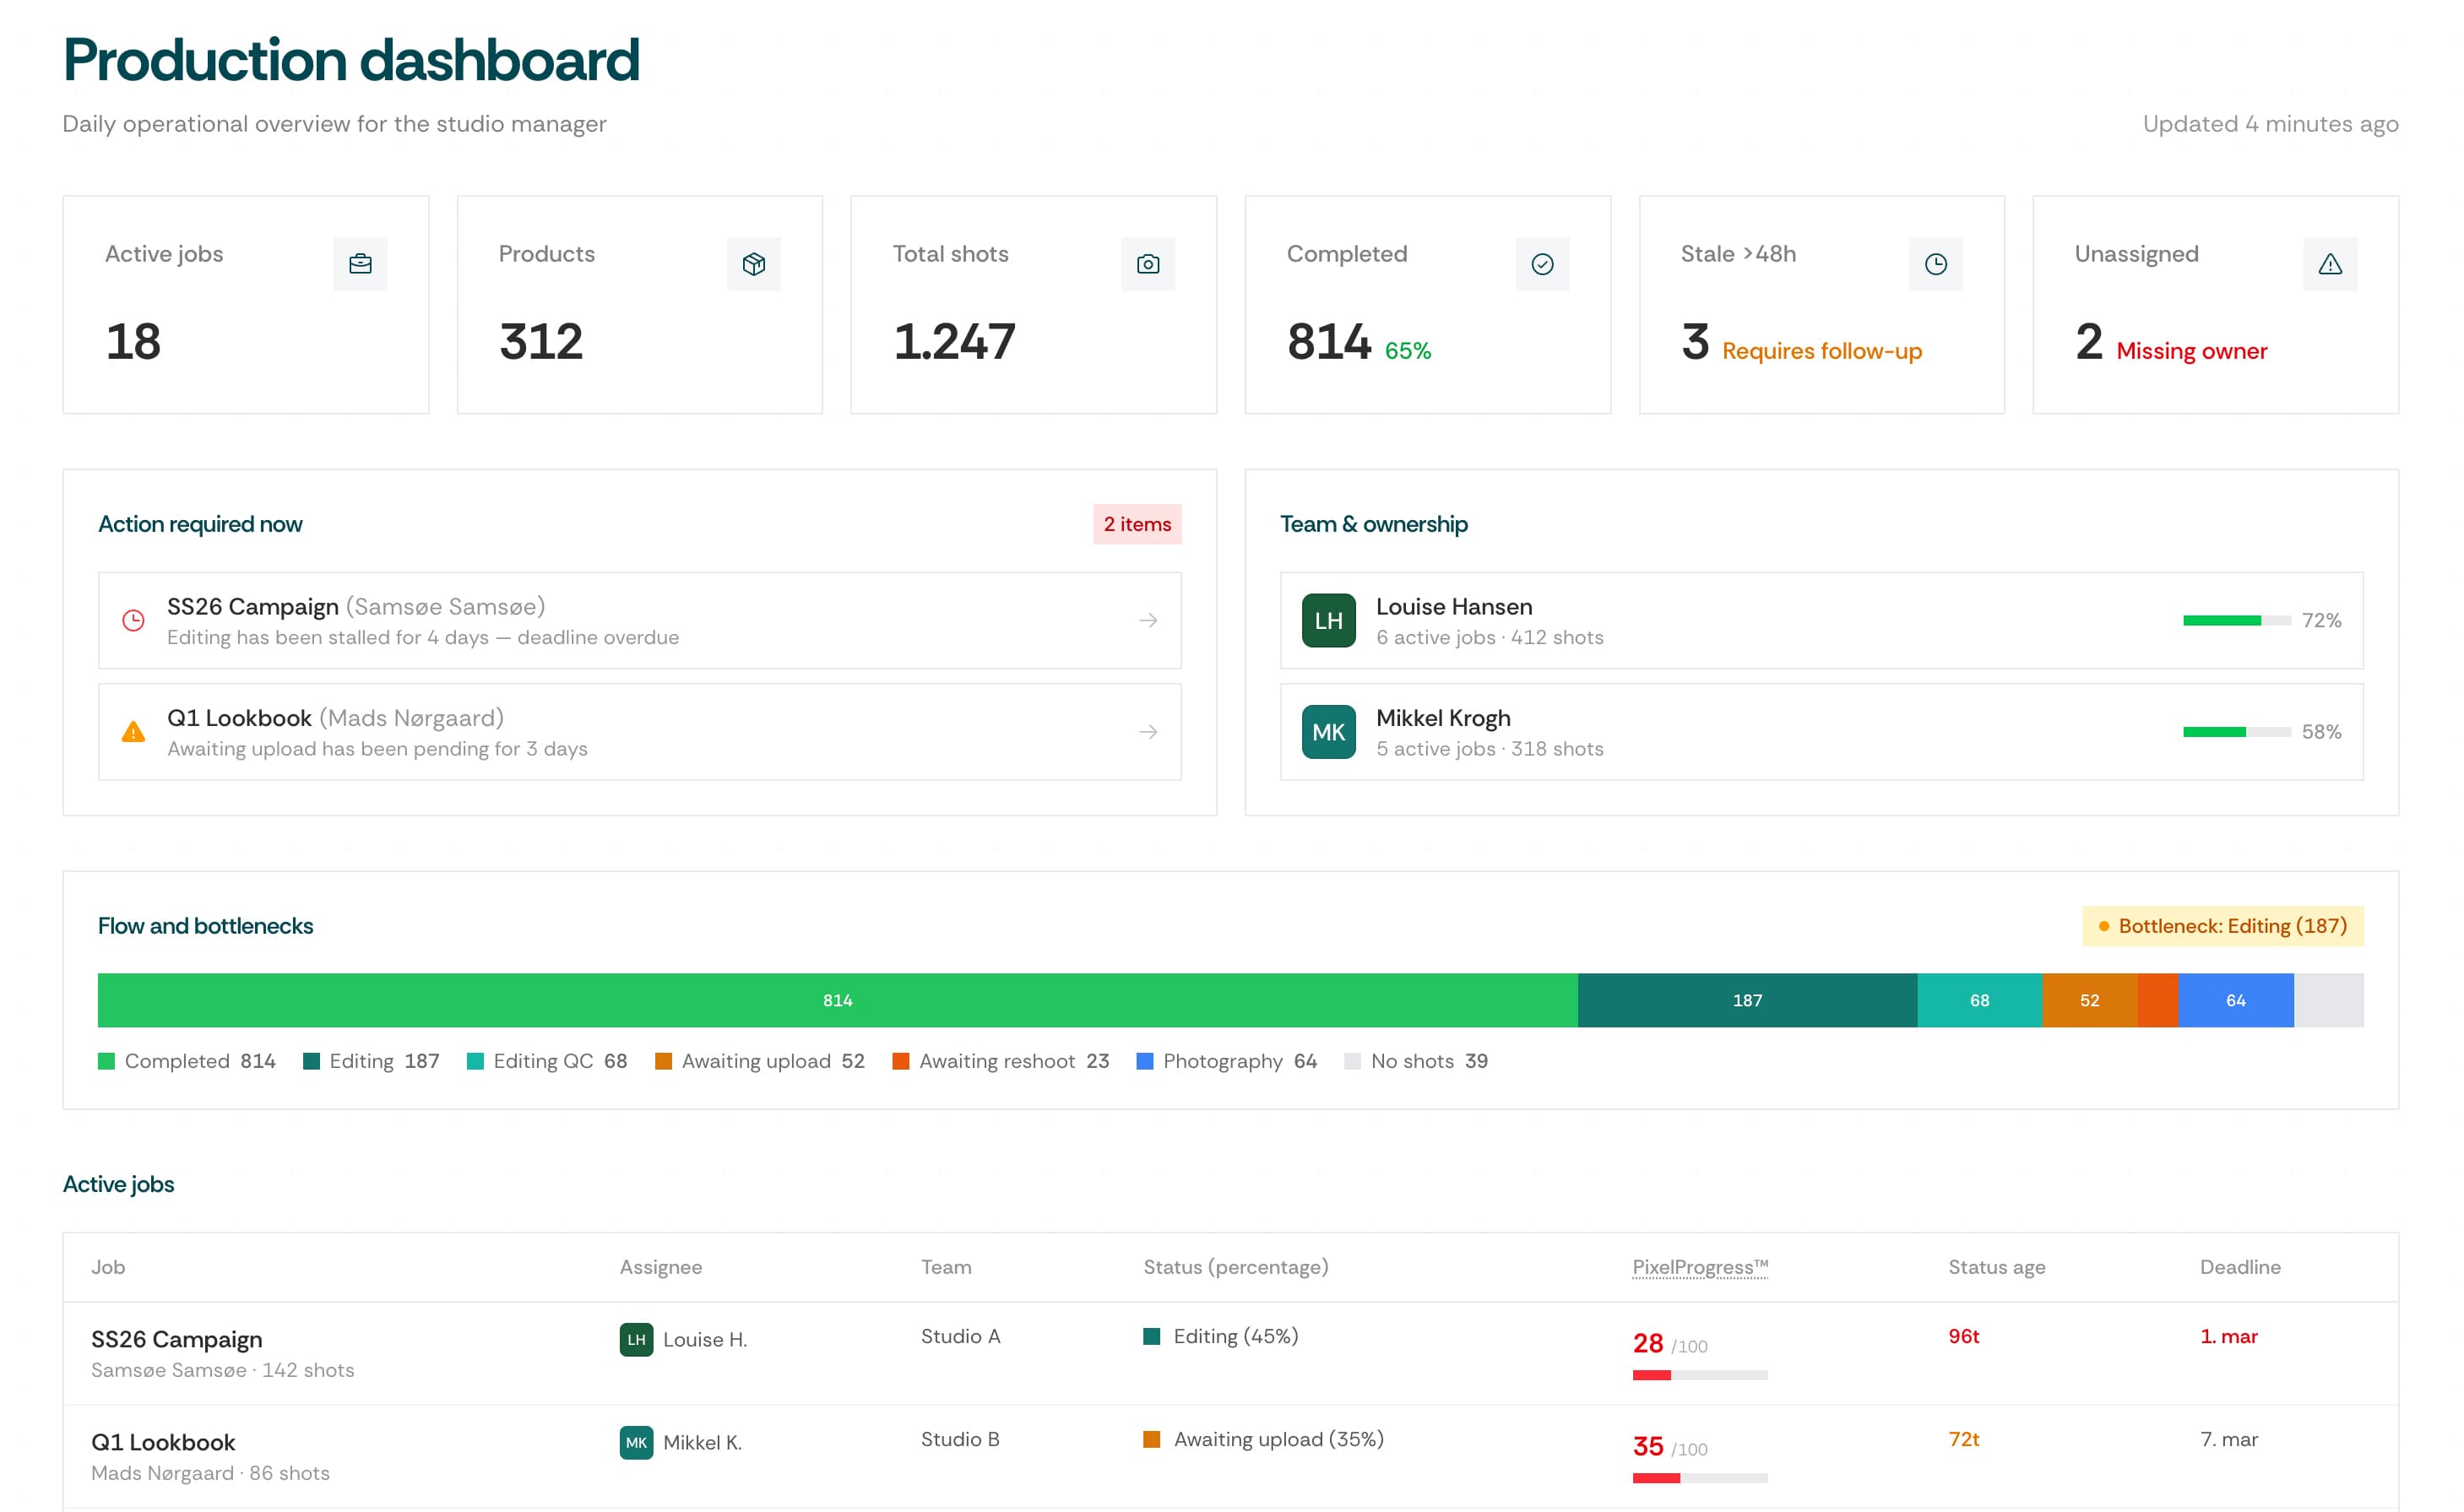2464x1512 pixels.
Task: Click the checkmark circle icon on Completed card
Action: click(x=1542, y=264)
